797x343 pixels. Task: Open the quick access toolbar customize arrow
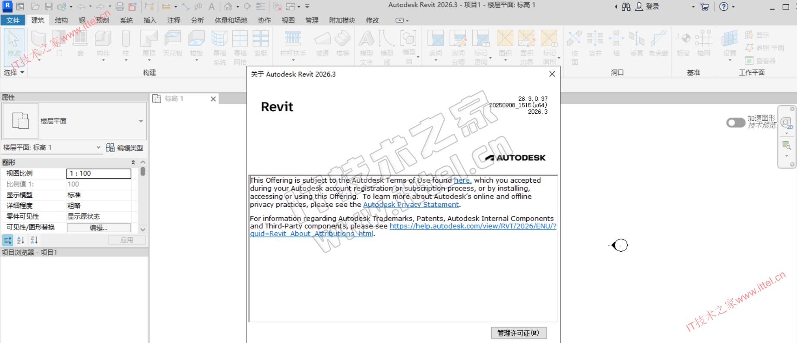click(x=307, y=6)
